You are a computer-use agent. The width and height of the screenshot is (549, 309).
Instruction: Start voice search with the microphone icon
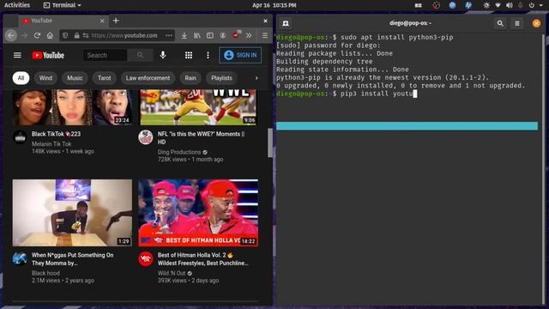click(x=163, y=55)
